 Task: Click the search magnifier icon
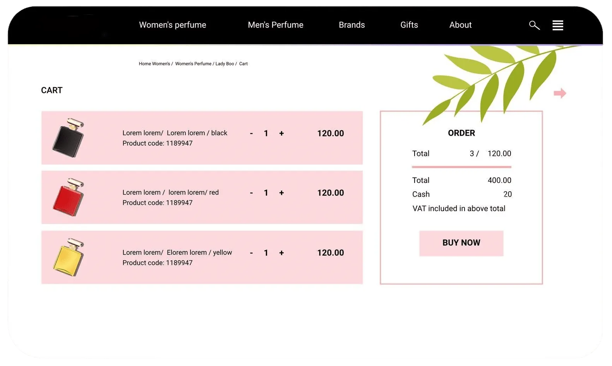pos(534,25)
